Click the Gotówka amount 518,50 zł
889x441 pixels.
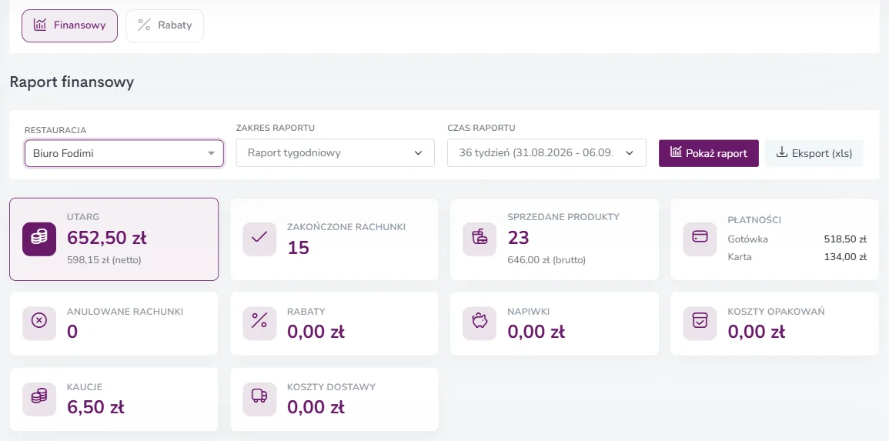845,239
